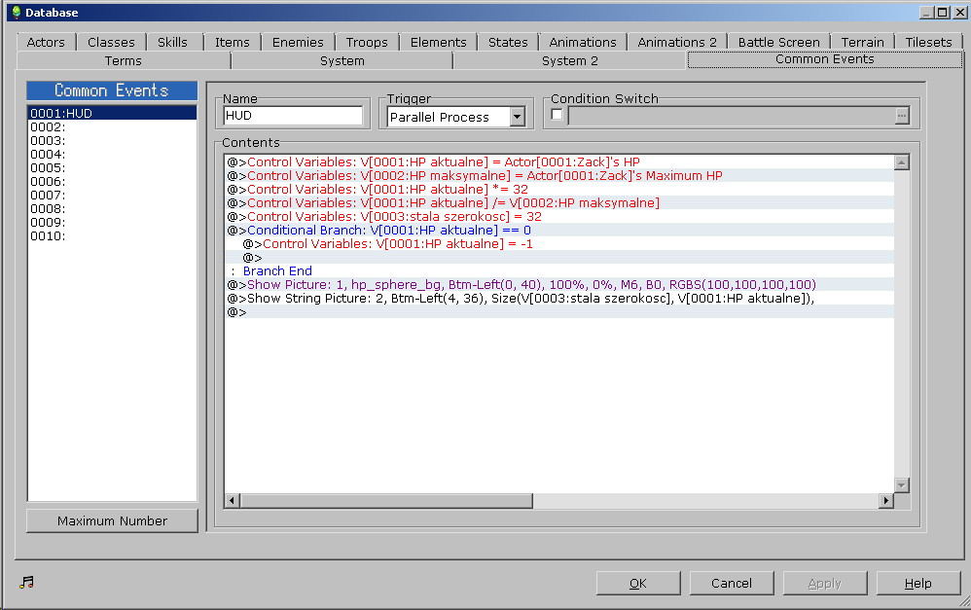
Task: Click the Database window title icon
Action: click(17, 13)
